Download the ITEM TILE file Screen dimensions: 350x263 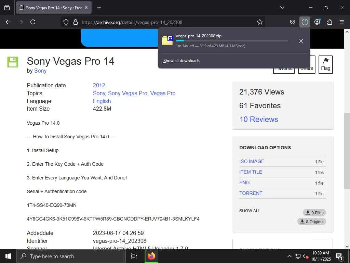click(x=251, y=172)
